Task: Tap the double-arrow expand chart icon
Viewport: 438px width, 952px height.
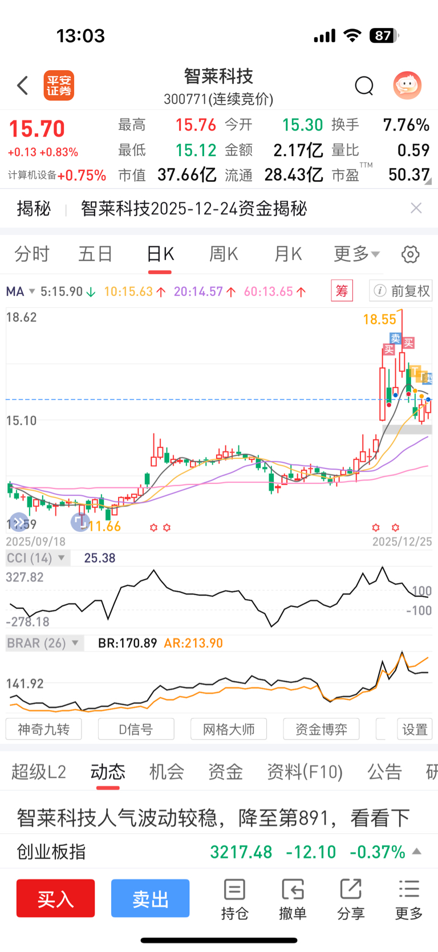Action: pos(18,522)
